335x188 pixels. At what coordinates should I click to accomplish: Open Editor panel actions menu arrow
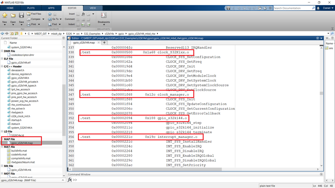point(318,38)
